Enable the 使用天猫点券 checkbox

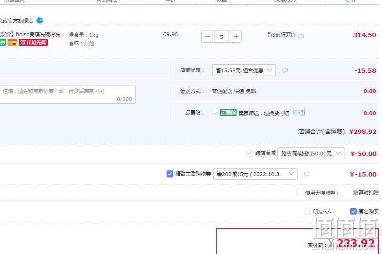[x=300, y=193]
